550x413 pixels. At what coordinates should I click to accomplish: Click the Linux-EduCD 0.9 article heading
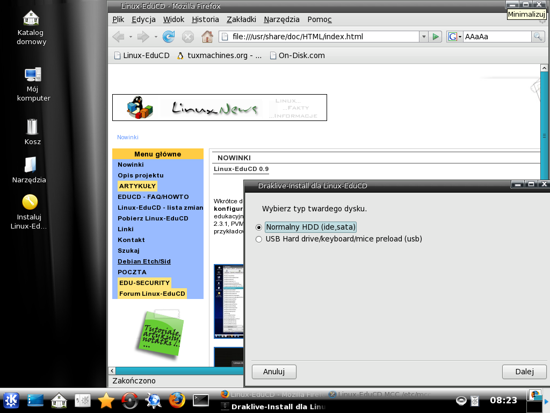(x=241, y=169)
